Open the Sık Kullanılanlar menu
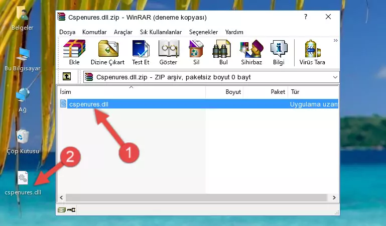The image size is (386, 226). tap(161, 32)
